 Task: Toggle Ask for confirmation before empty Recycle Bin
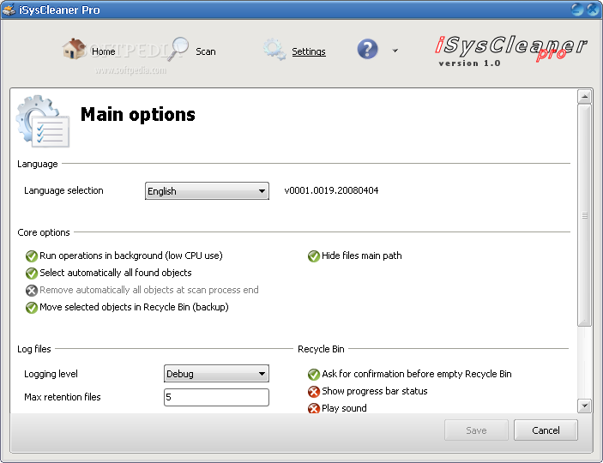pos(409,374)
